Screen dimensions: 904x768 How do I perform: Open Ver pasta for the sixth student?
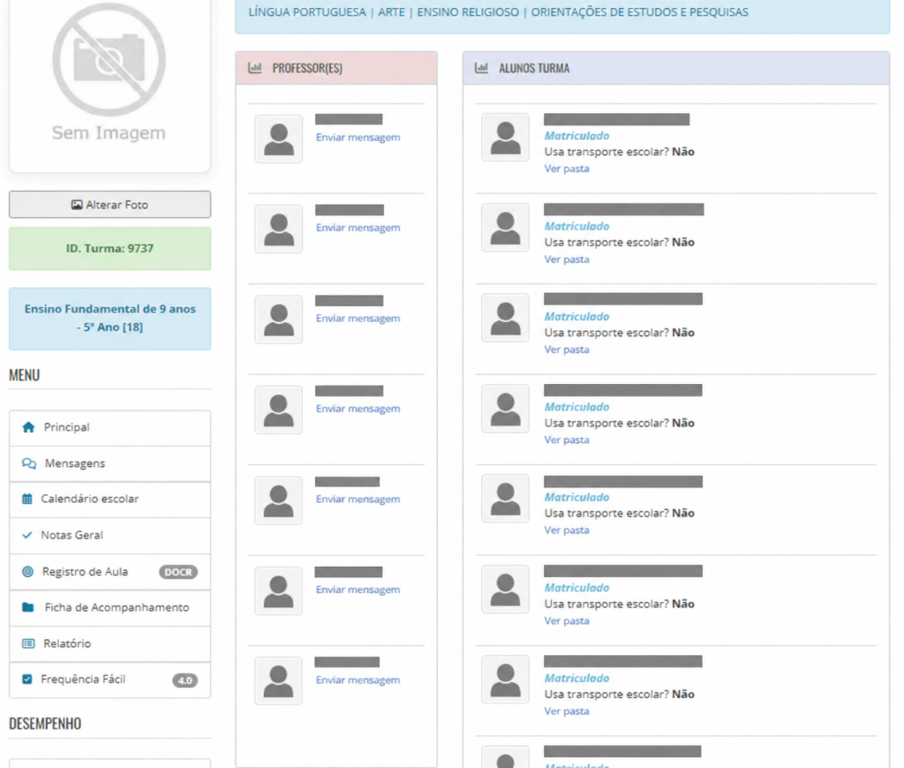click(567, 621)
